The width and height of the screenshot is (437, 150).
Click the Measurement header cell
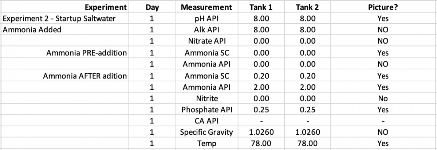tap(206, 7)
